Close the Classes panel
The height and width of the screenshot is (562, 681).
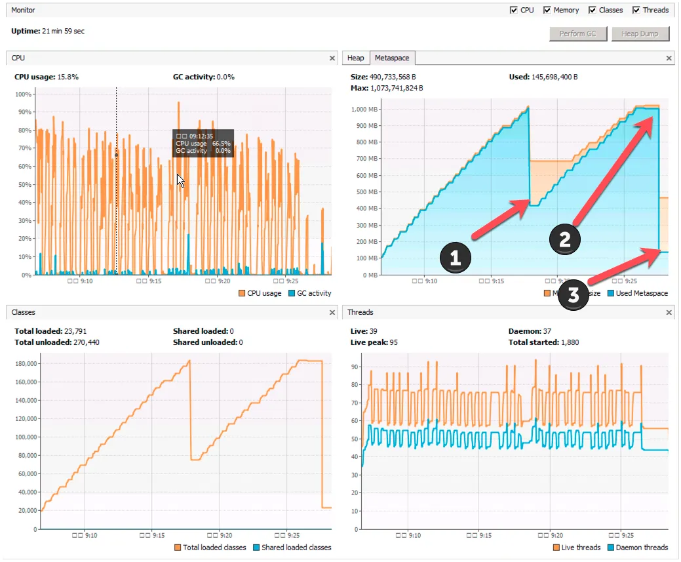coord(332,313)
